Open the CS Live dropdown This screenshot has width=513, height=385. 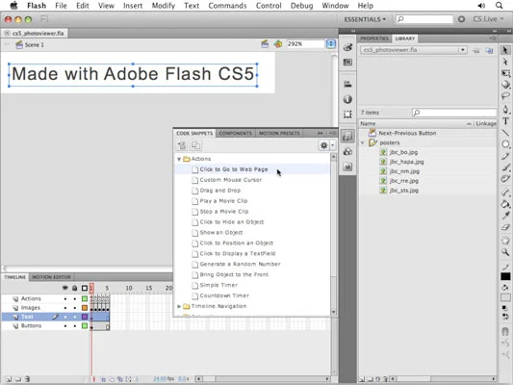click(488, 19)
